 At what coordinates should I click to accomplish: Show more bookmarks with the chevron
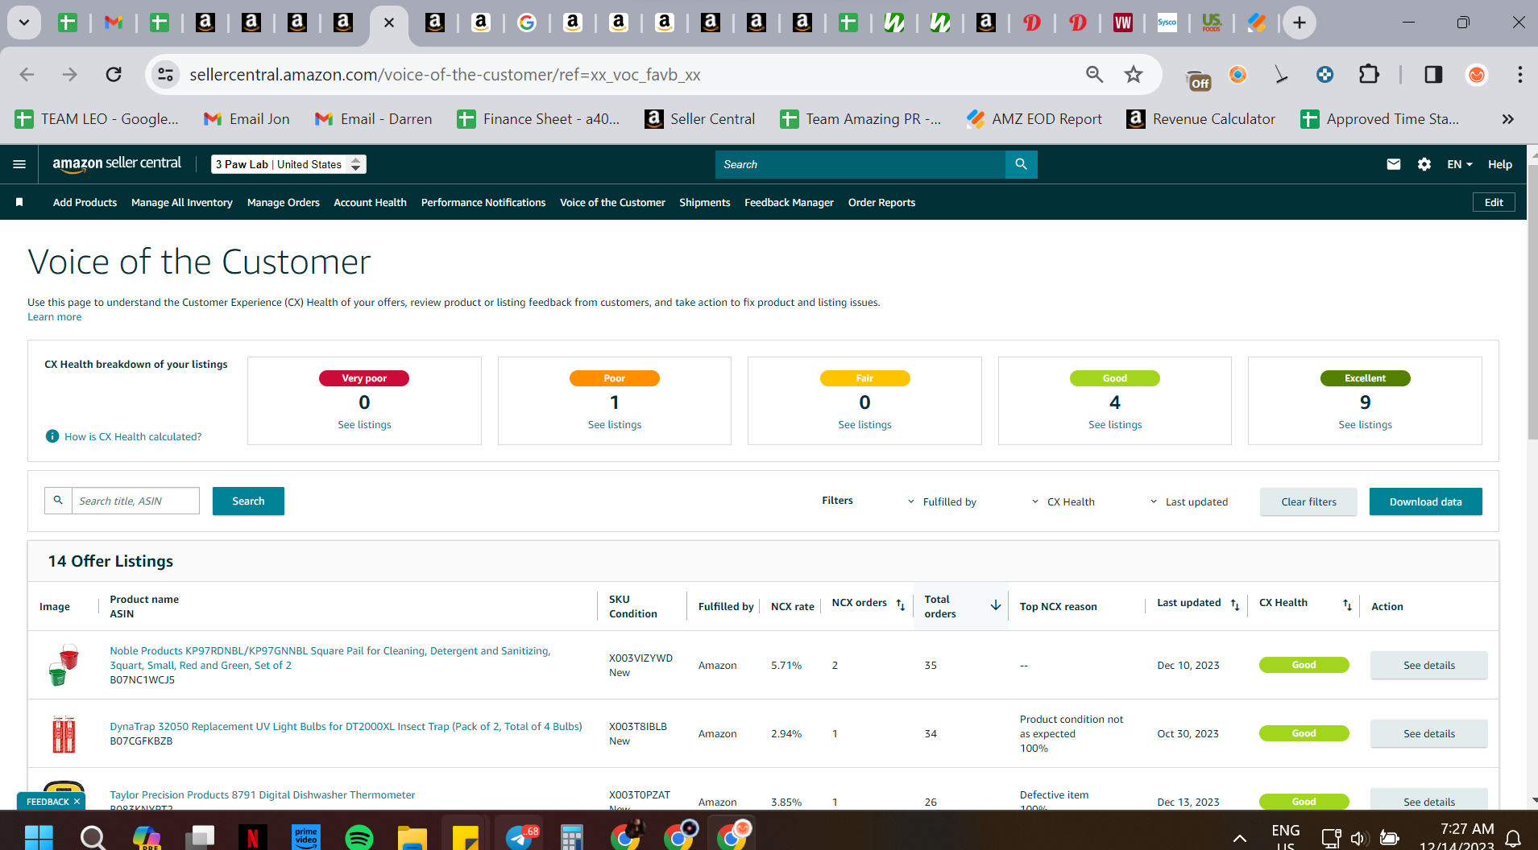pos(1507,119)
